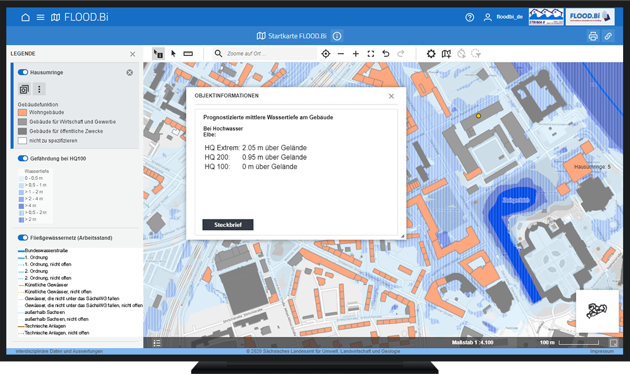Zoom in with the plus icon
The image size is (630, 374).
356,54
